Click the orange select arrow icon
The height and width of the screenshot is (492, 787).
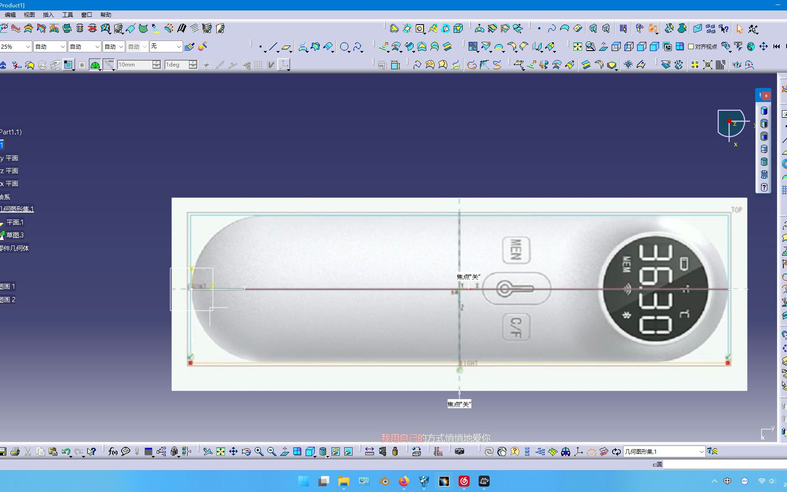click(740, 29)
